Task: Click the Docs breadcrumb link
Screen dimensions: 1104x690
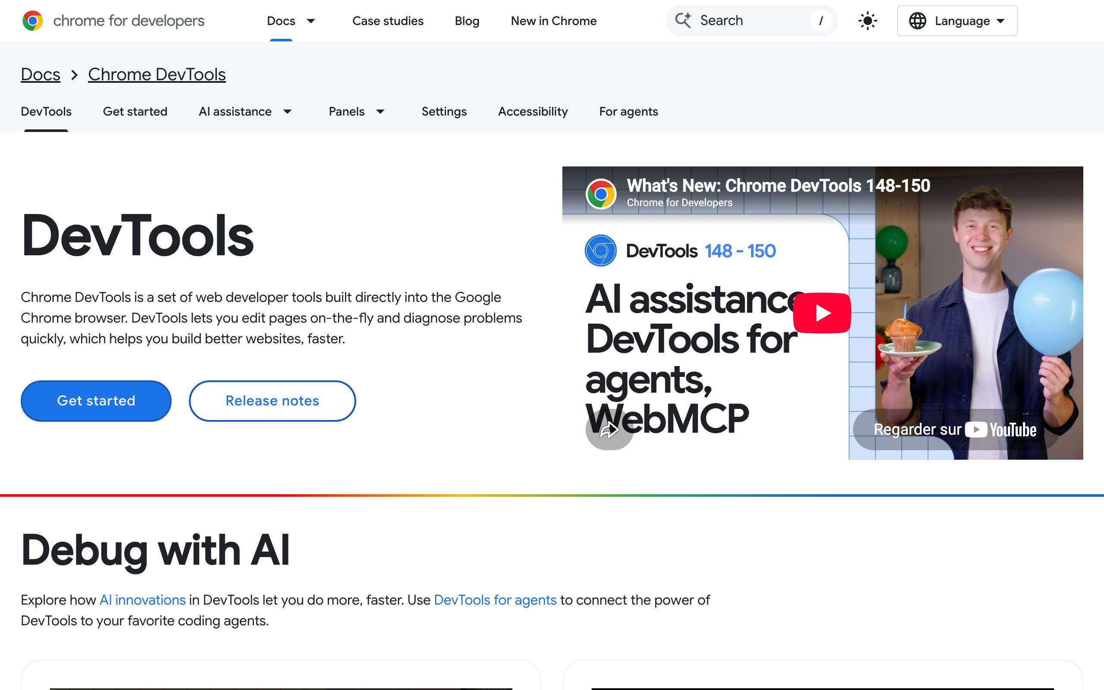Action: 41,74
